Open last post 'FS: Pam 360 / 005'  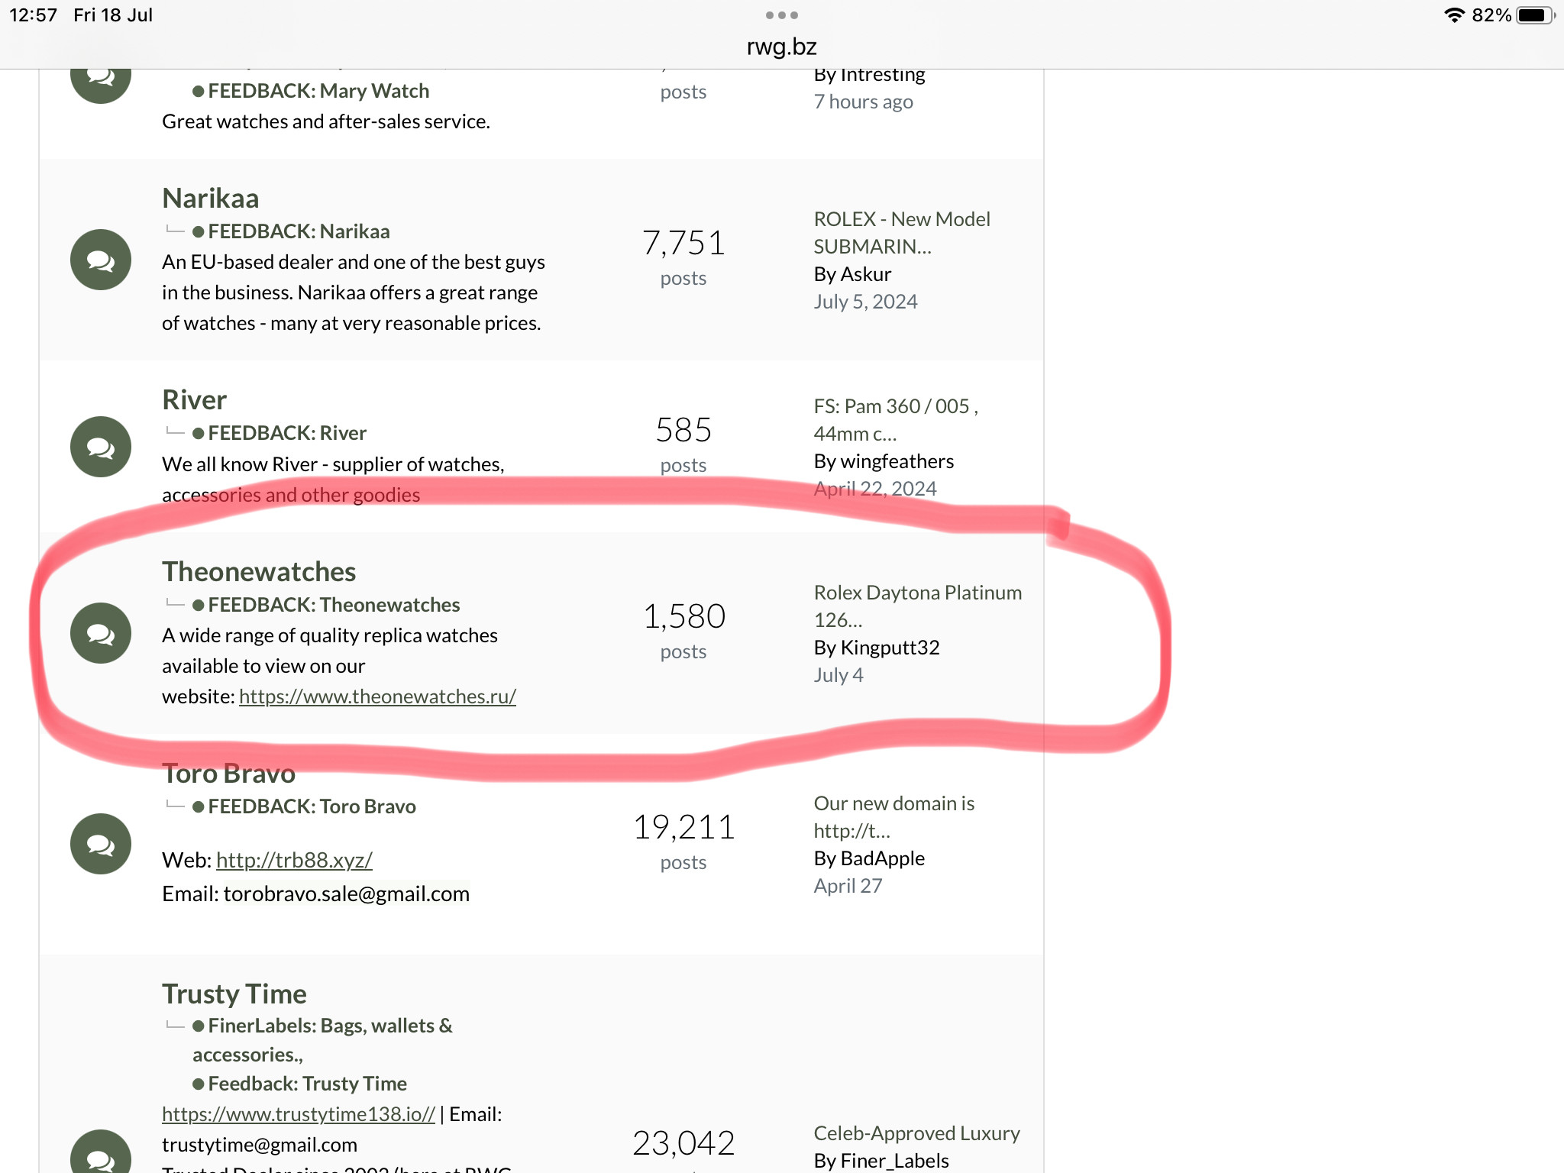tap(896, 420)
